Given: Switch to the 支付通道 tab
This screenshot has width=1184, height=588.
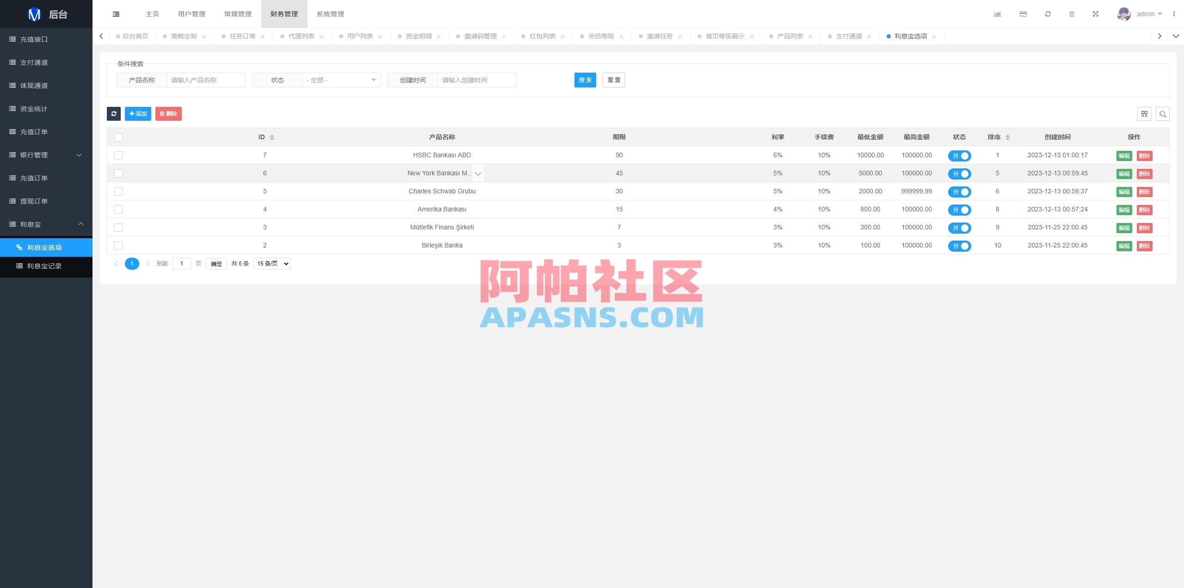Looking at the screenshot, I should click(849, 36).
